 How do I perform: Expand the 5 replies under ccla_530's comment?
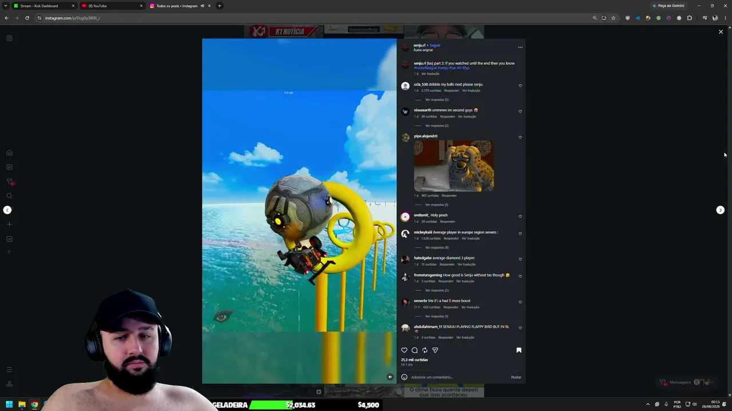pos(437,100)
